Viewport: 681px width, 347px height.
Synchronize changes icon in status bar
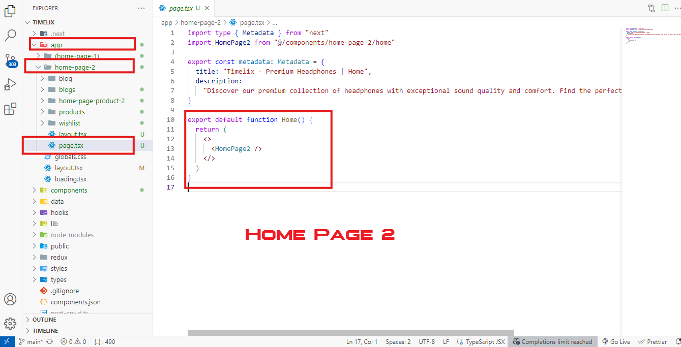coord(50,342)
